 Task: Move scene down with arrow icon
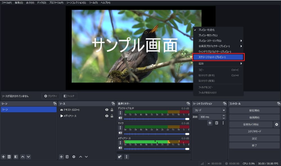pos(28,157)
